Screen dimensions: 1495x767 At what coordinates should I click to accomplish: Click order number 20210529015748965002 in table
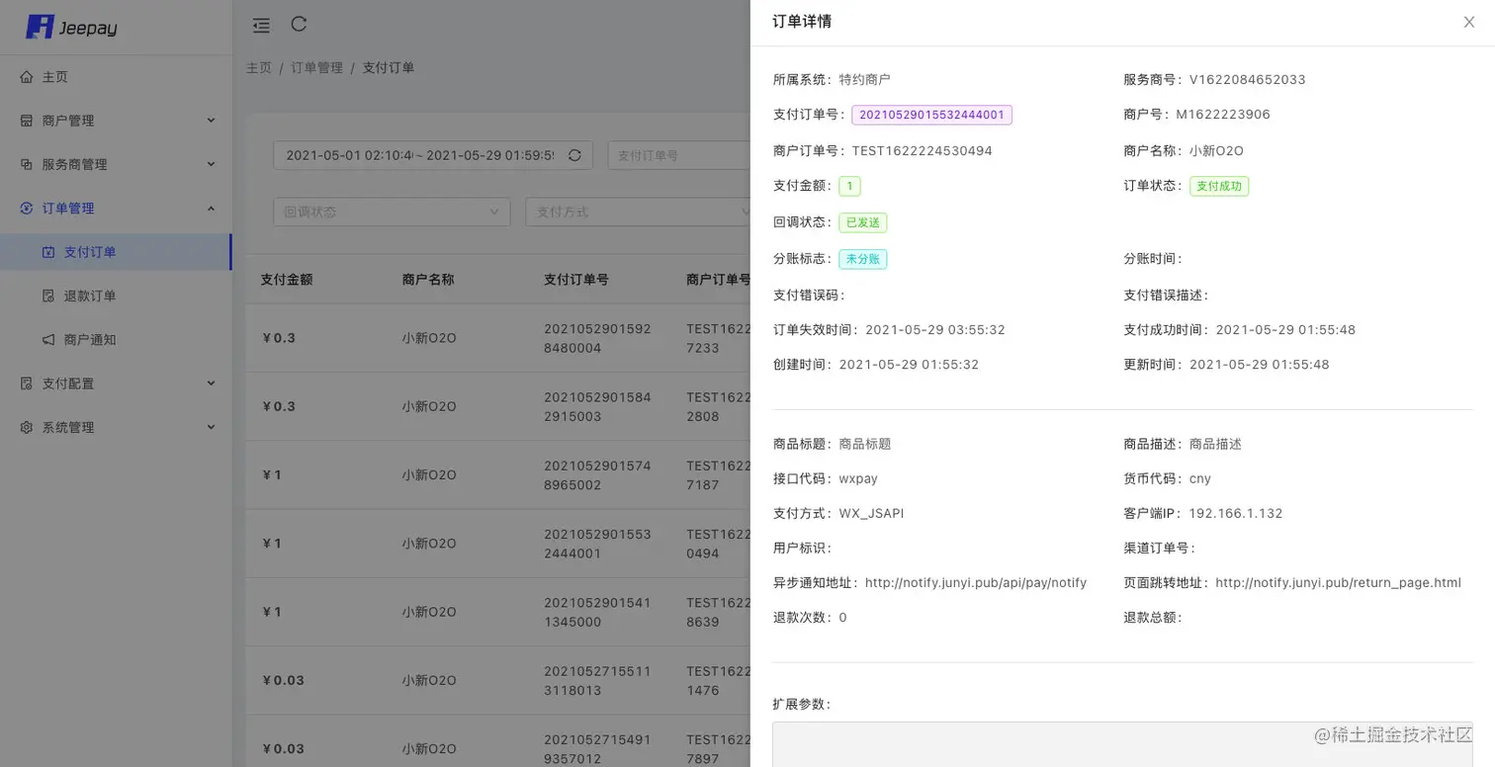tap(597, 474)
